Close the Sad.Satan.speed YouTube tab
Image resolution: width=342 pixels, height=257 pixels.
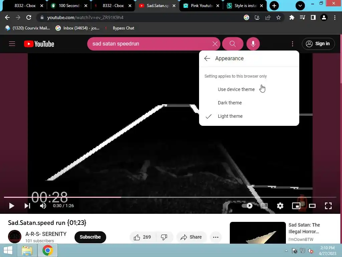coord(174,6)
